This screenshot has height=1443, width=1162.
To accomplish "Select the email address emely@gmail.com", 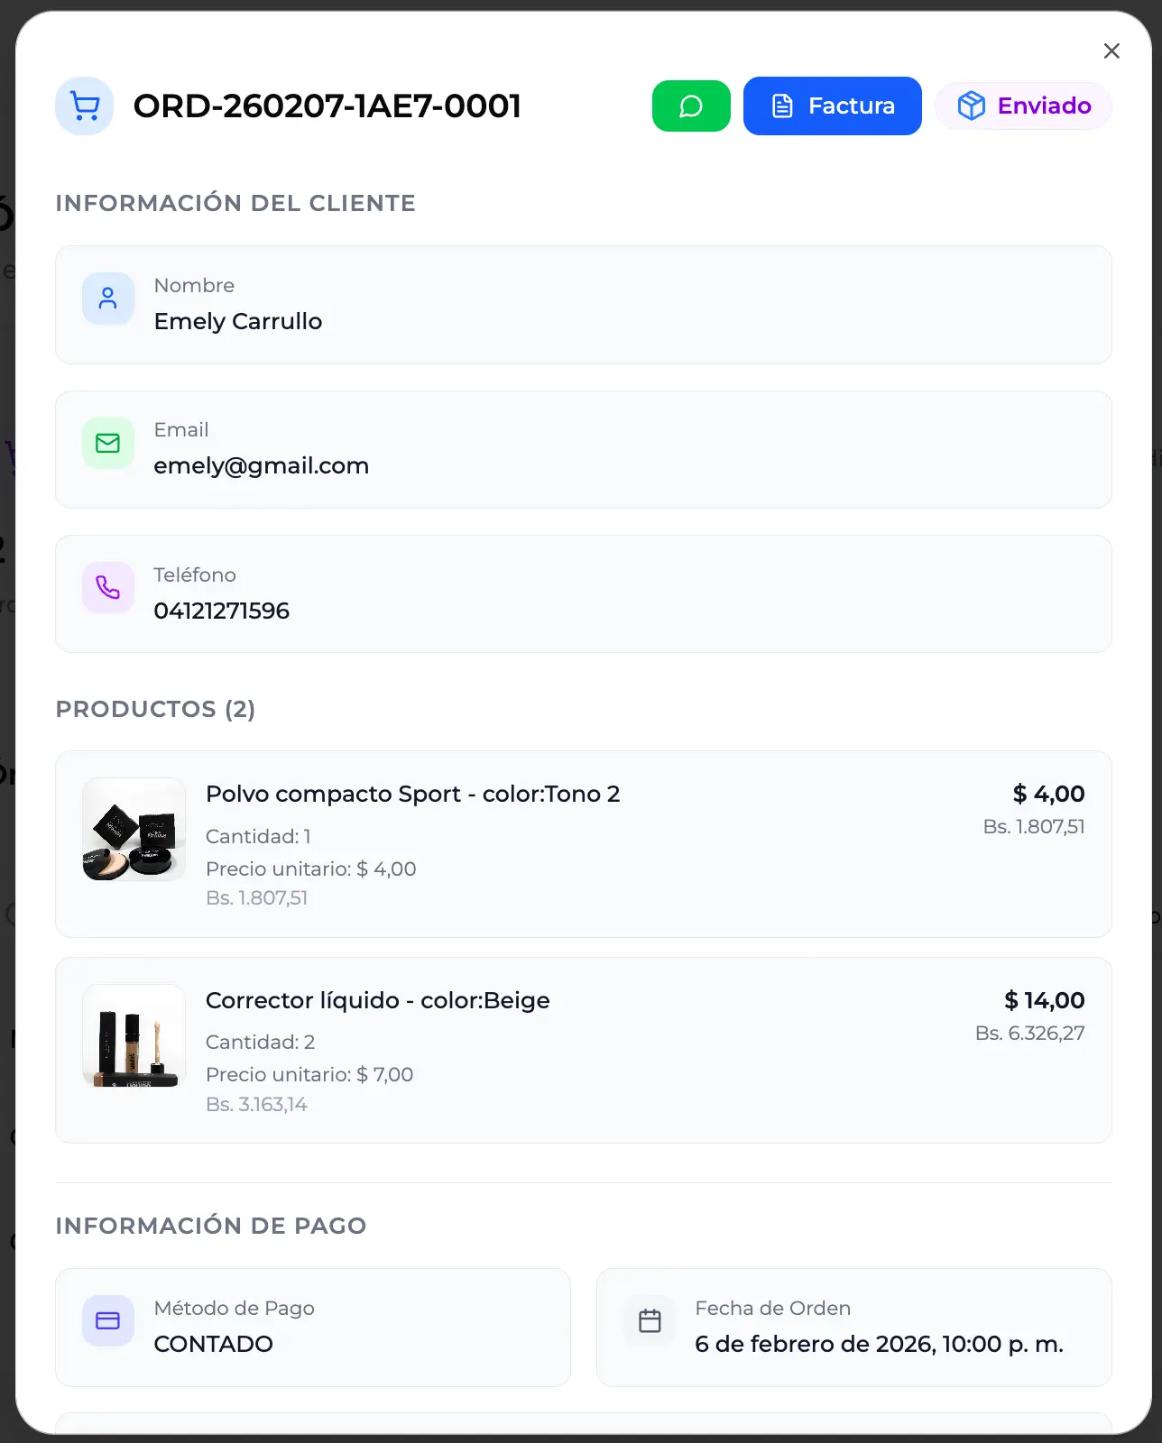I will [x=262, y=466].
